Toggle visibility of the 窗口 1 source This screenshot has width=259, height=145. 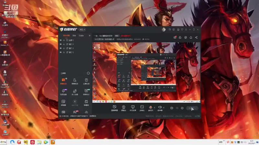pyautogui.click(x=61, y=52)
